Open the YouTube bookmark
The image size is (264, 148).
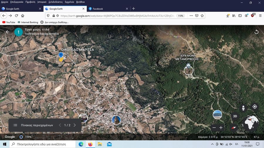(x=9, y=22)
